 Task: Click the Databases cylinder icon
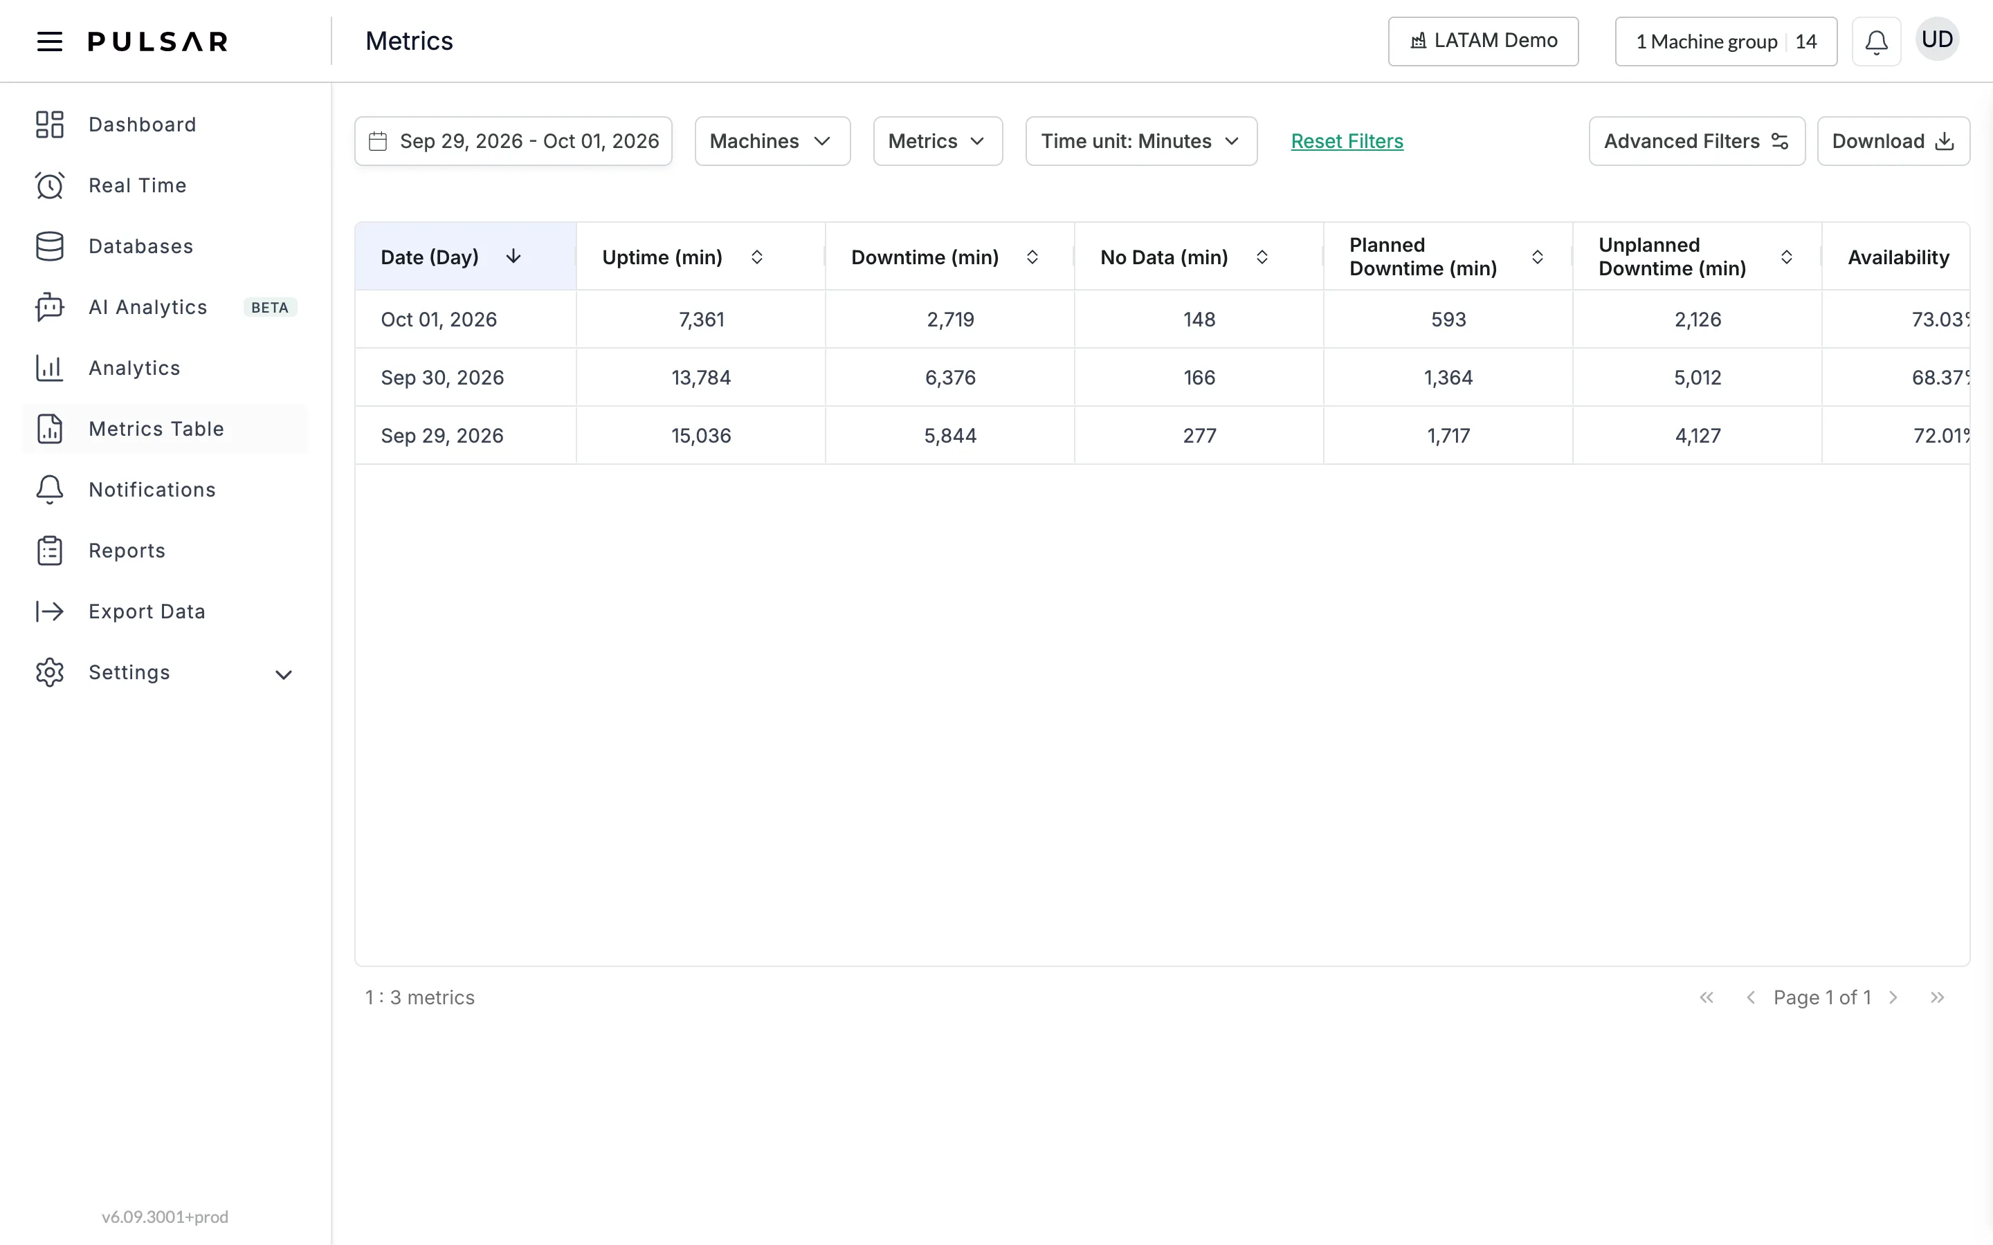(x=49, y=246)
